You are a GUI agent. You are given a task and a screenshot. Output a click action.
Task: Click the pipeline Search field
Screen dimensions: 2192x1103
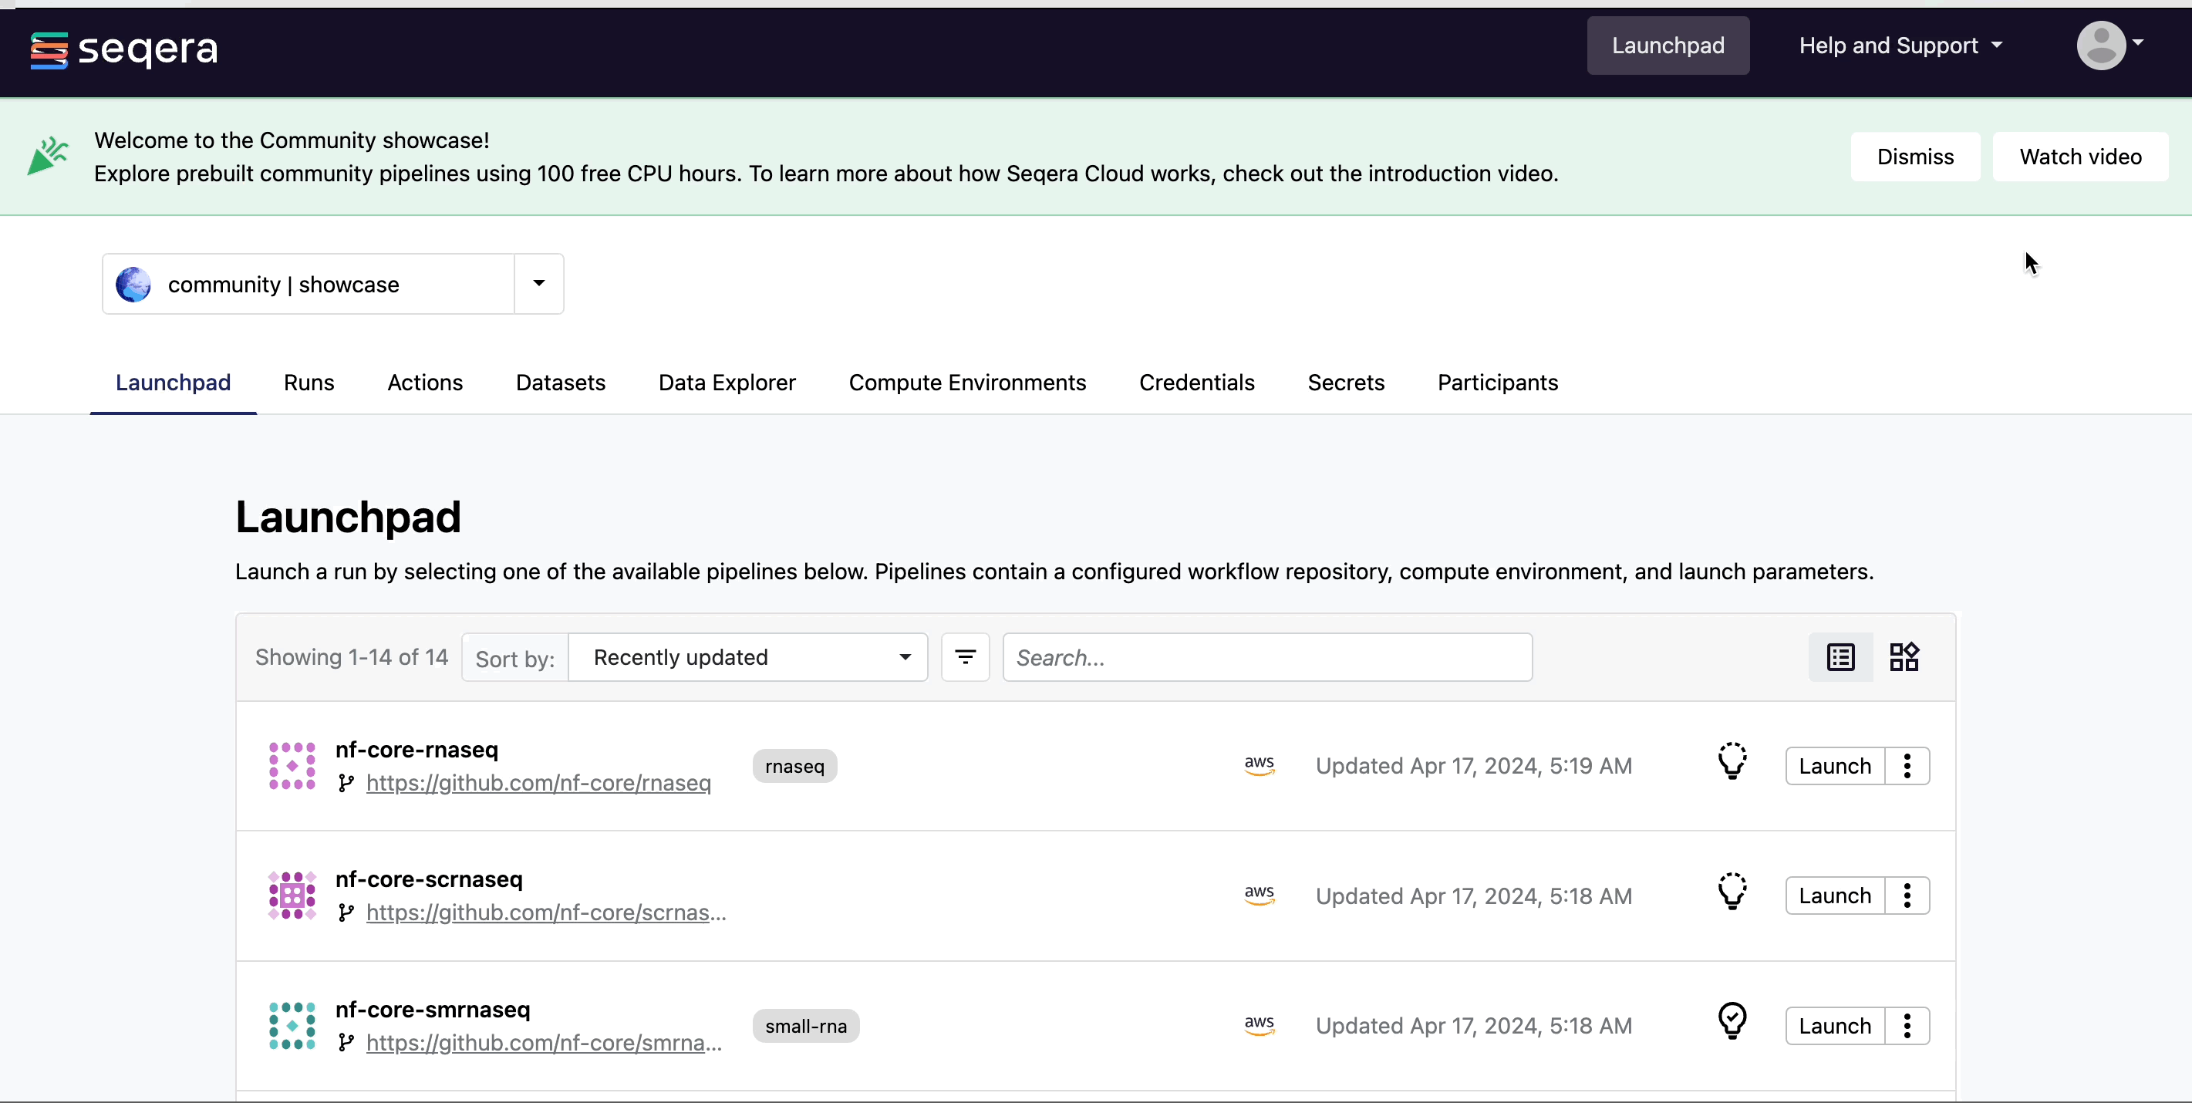(1266, 657)
